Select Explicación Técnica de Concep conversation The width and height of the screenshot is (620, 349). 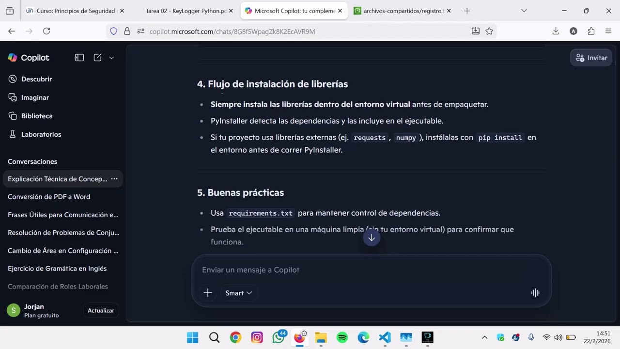(x=57, y=179)
